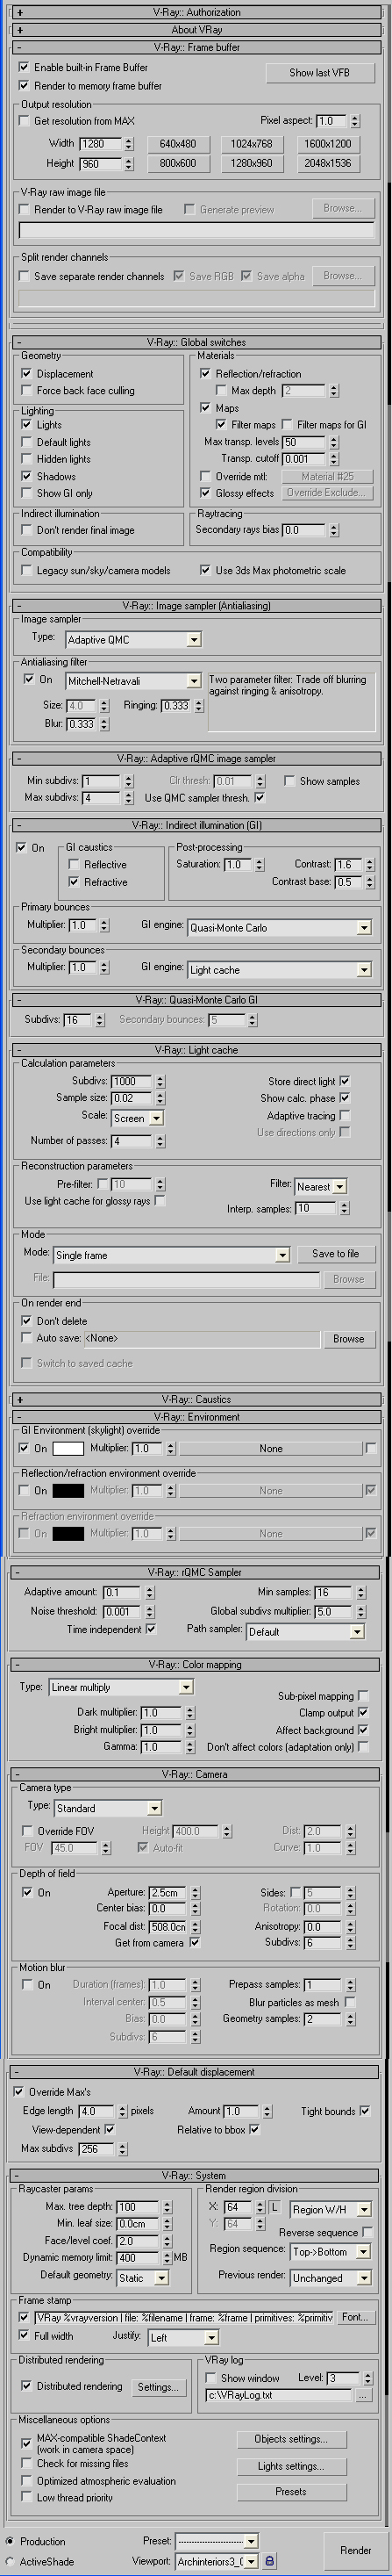Select the 1024x768 resolution preset
The image size is (392, 2576).
[x=251, y=144]
